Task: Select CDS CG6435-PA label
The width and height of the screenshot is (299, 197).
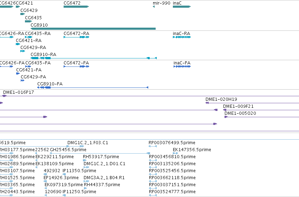Action: coord(38,63)
